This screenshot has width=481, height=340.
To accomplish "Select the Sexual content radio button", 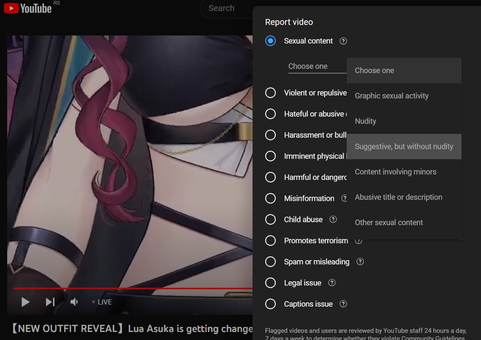I will (270, 41).
